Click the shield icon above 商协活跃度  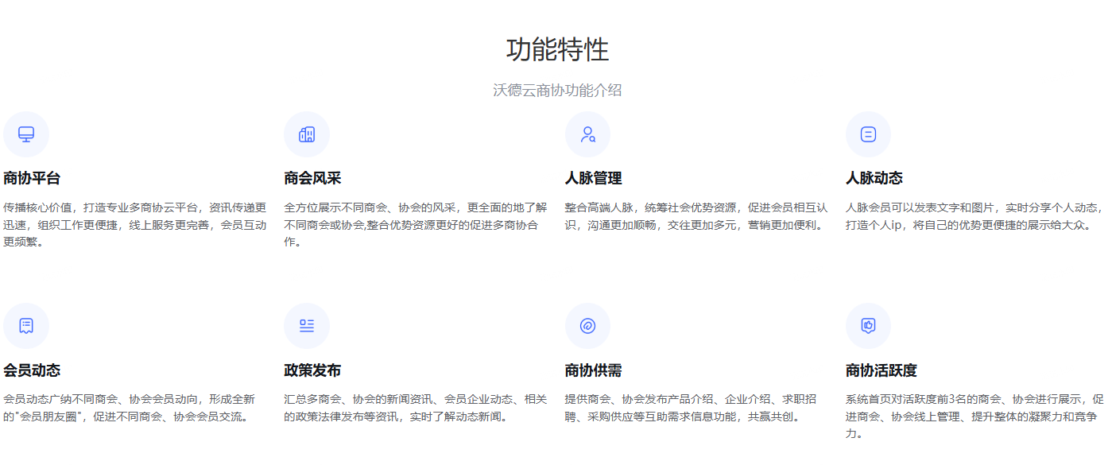868,326
